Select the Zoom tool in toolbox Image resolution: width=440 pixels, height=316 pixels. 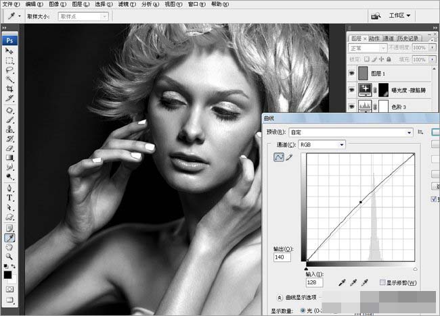(x=9, y=257)
